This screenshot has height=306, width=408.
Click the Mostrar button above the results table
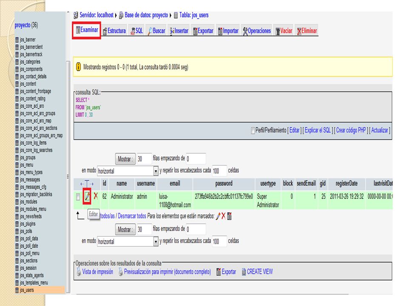tap(125, 159)
